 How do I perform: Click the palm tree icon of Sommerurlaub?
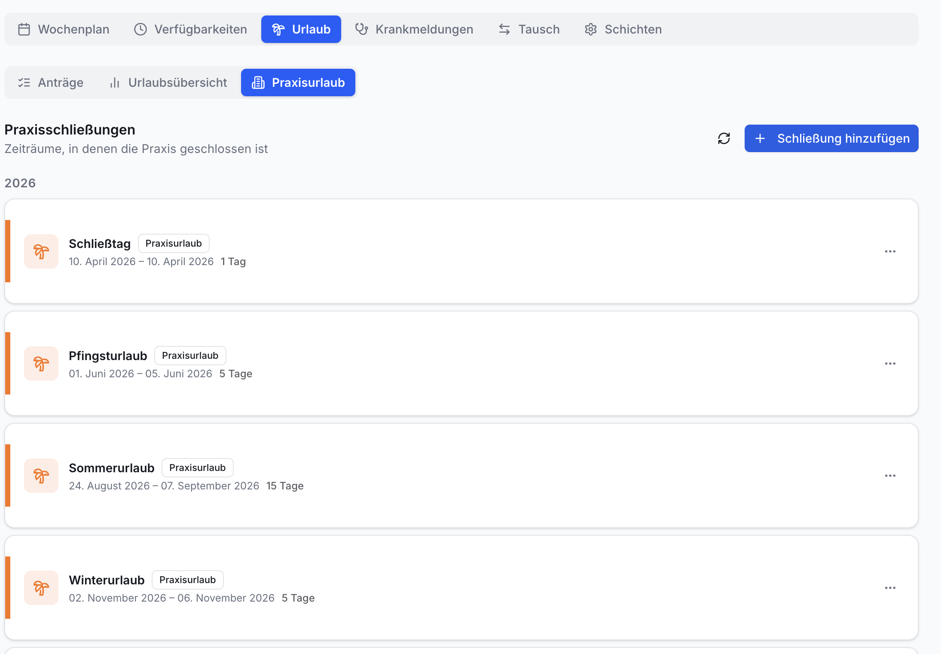pos(41,476)
